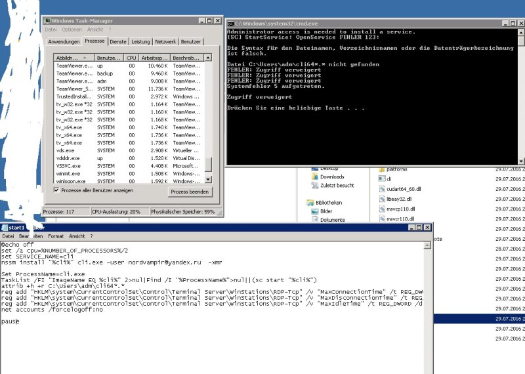Image resolution: width=525 pixels, height=374 pixels.
Task: Open the Optionen menu in Task-Manager
Action: [72, 30]
